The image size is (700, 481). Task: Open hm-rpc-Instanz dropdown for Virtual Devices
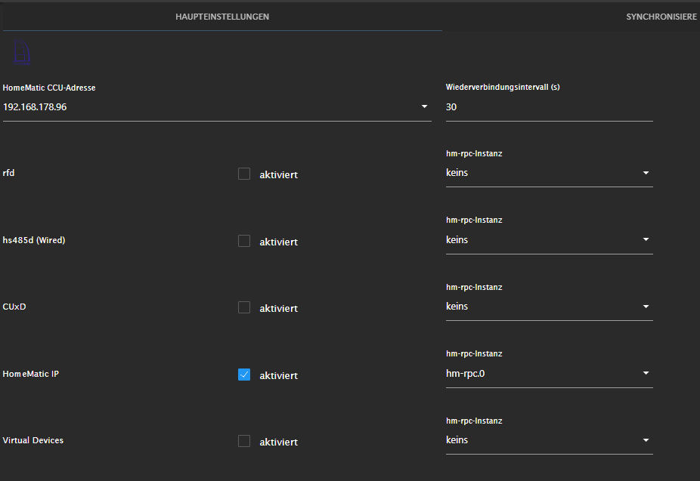tap(549, 440)
